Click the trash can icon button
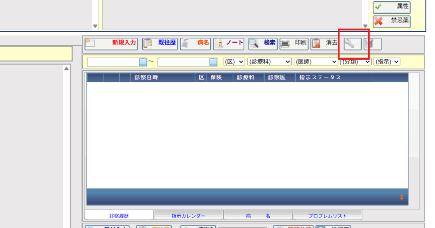The image size is (435, 228). pos(372,44)
